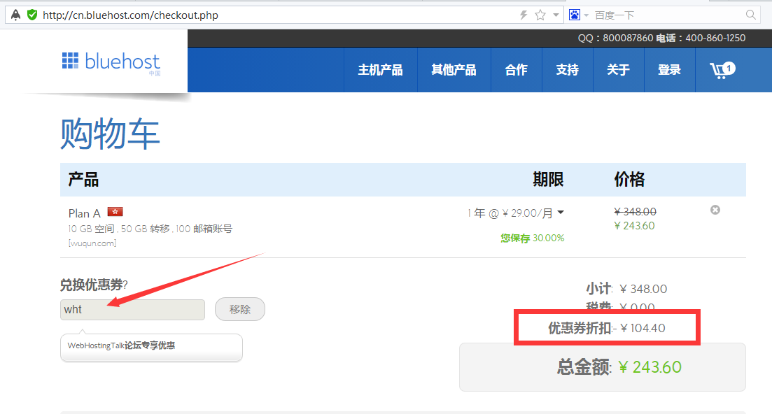Click the 兑换优惠券 heading
The image size is (772, 414).
pyautogui.click(x=94, y=285)
